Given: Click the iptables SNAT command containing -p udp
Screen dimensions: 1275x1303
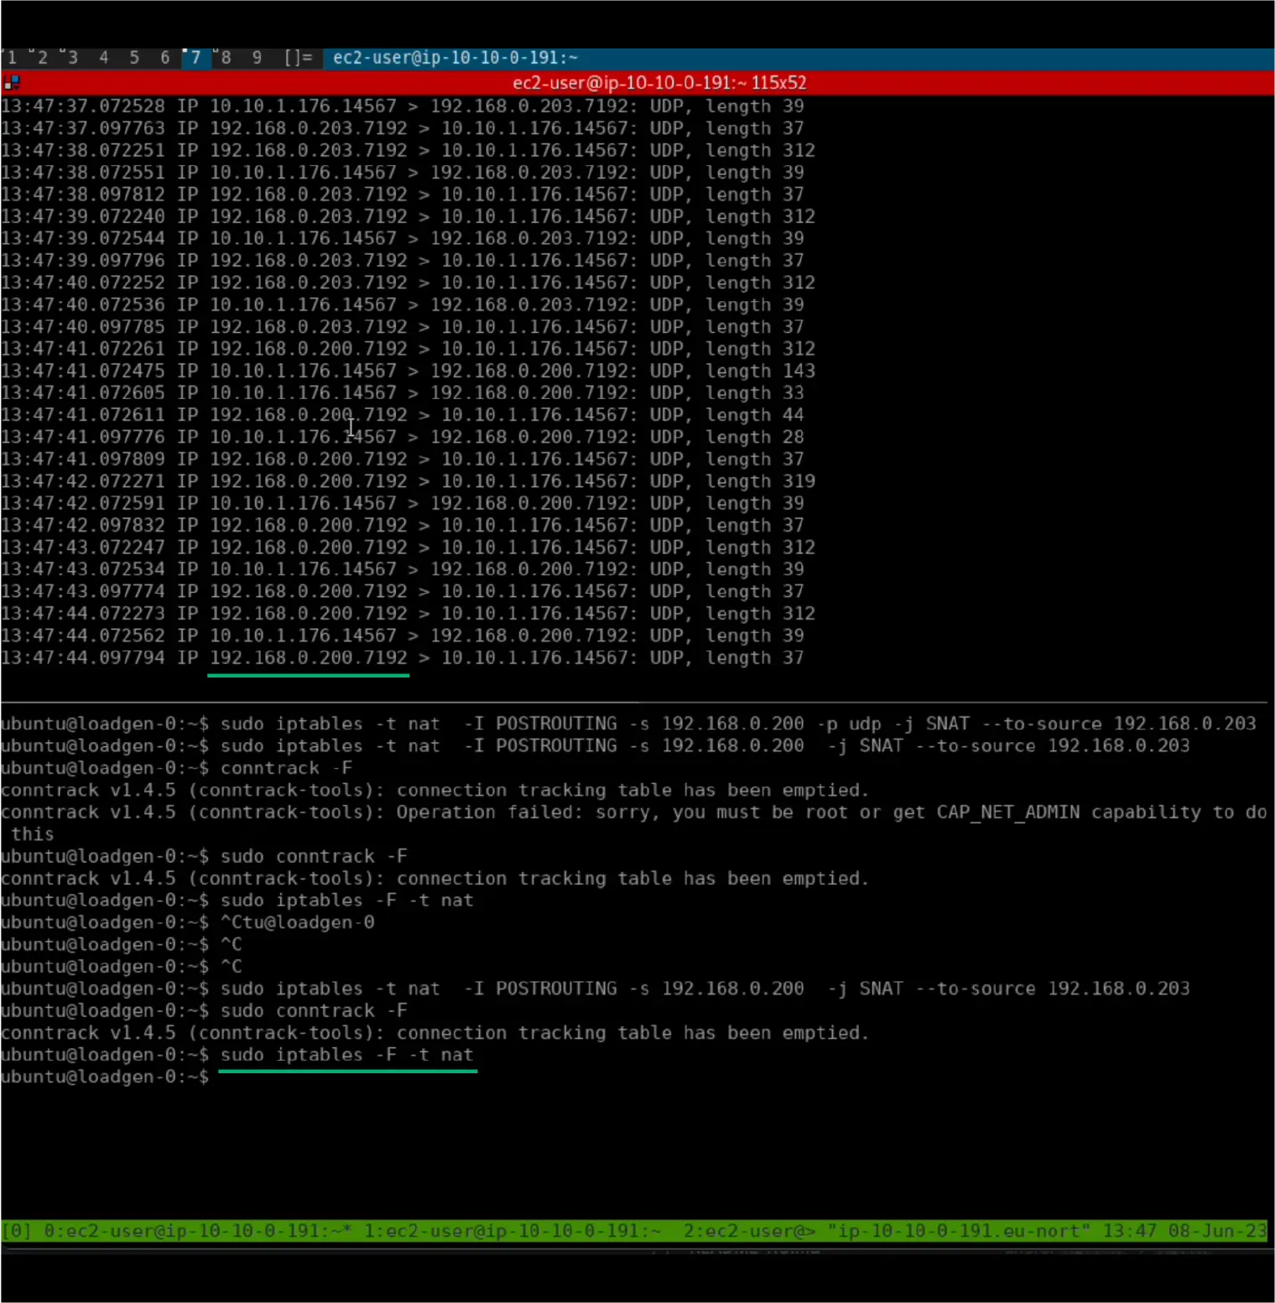Looking at the screenshot, I should click(x=738, y=724).
